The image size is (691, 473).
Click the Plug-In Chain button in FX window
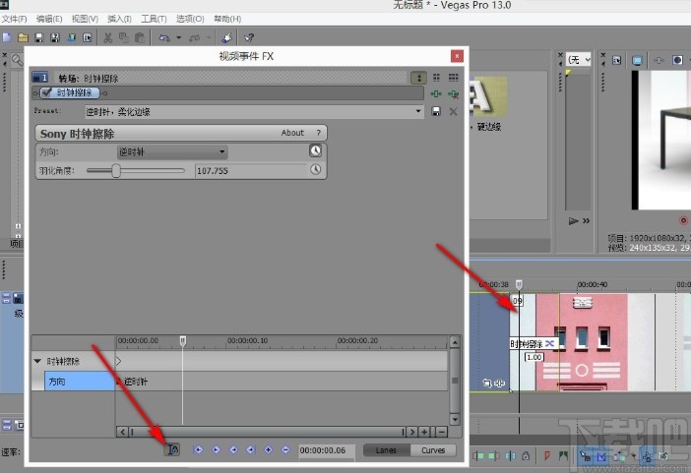435,93
